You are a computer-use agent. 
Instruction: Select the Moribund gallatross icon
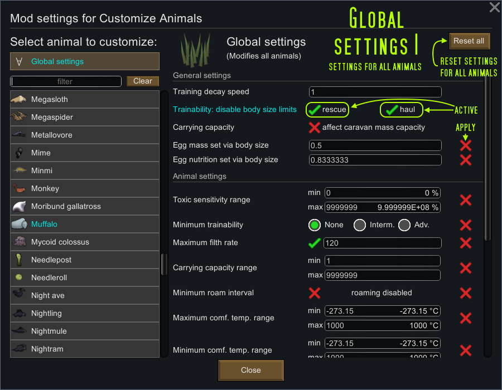tap(19, 206)
